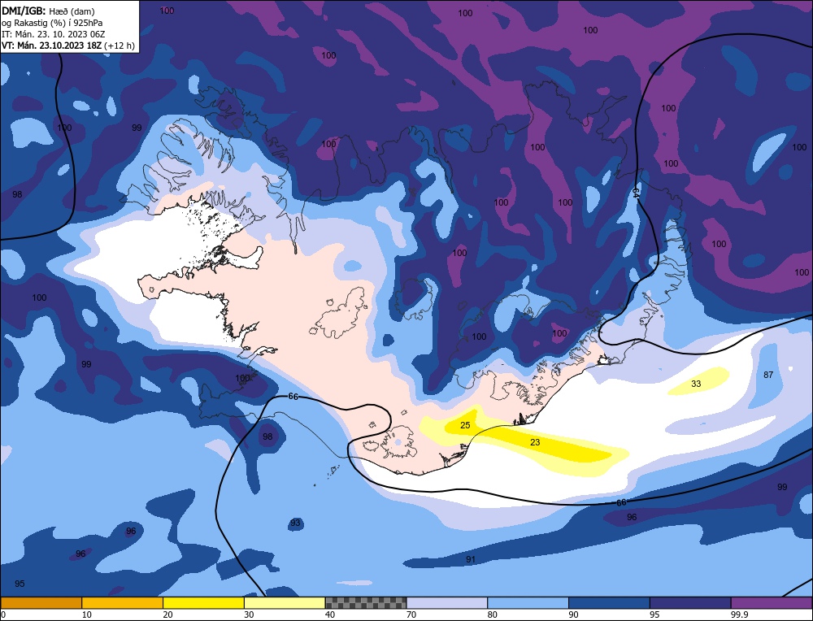Click the legend tick label '40'
The width and height of the screenshot is (813, 621).
coord(330,614)
